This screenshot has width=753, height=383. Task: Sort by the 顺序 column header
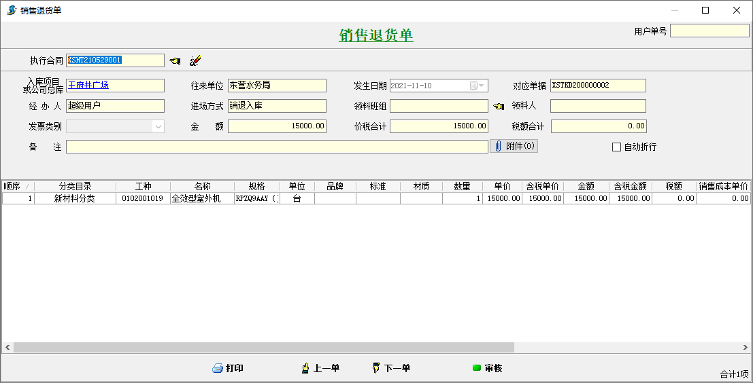[18, 186]
